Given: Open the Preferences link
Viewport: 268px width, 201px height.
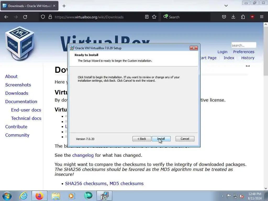Looking at the screenshot, I should (x=244, y=52).
